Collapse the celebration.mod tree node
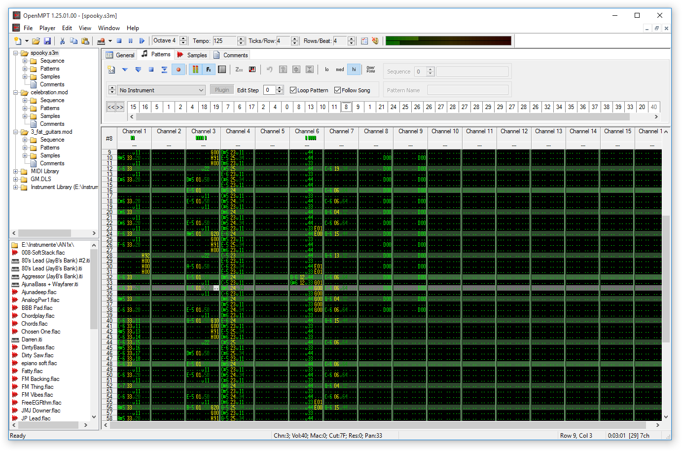 [x=16, y=92]
